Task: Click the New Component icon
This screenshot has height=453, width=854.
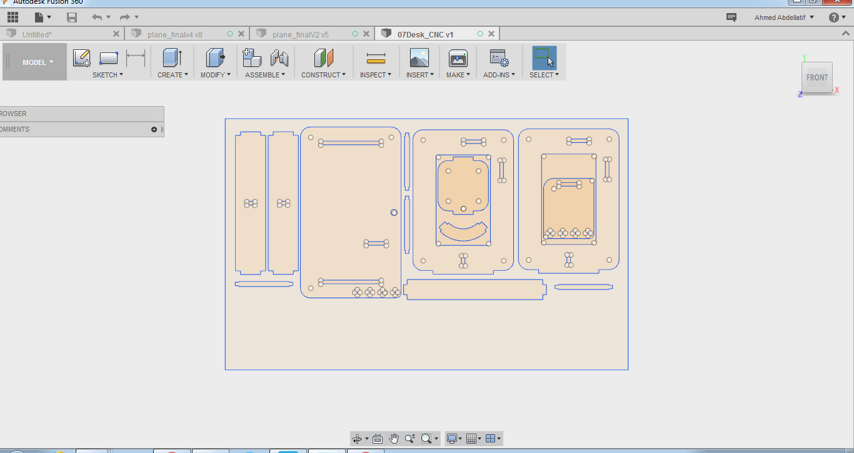Action: [x=252, y=58]
